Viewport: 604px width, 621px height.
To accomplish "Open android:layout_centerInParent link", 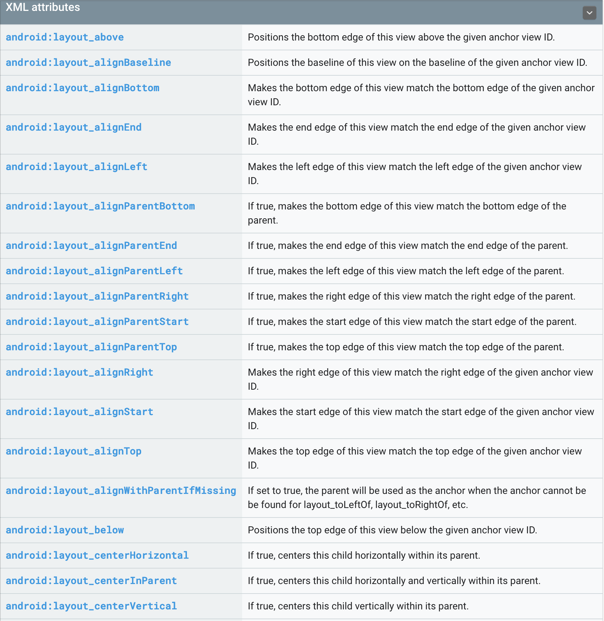I will point(91,581).
